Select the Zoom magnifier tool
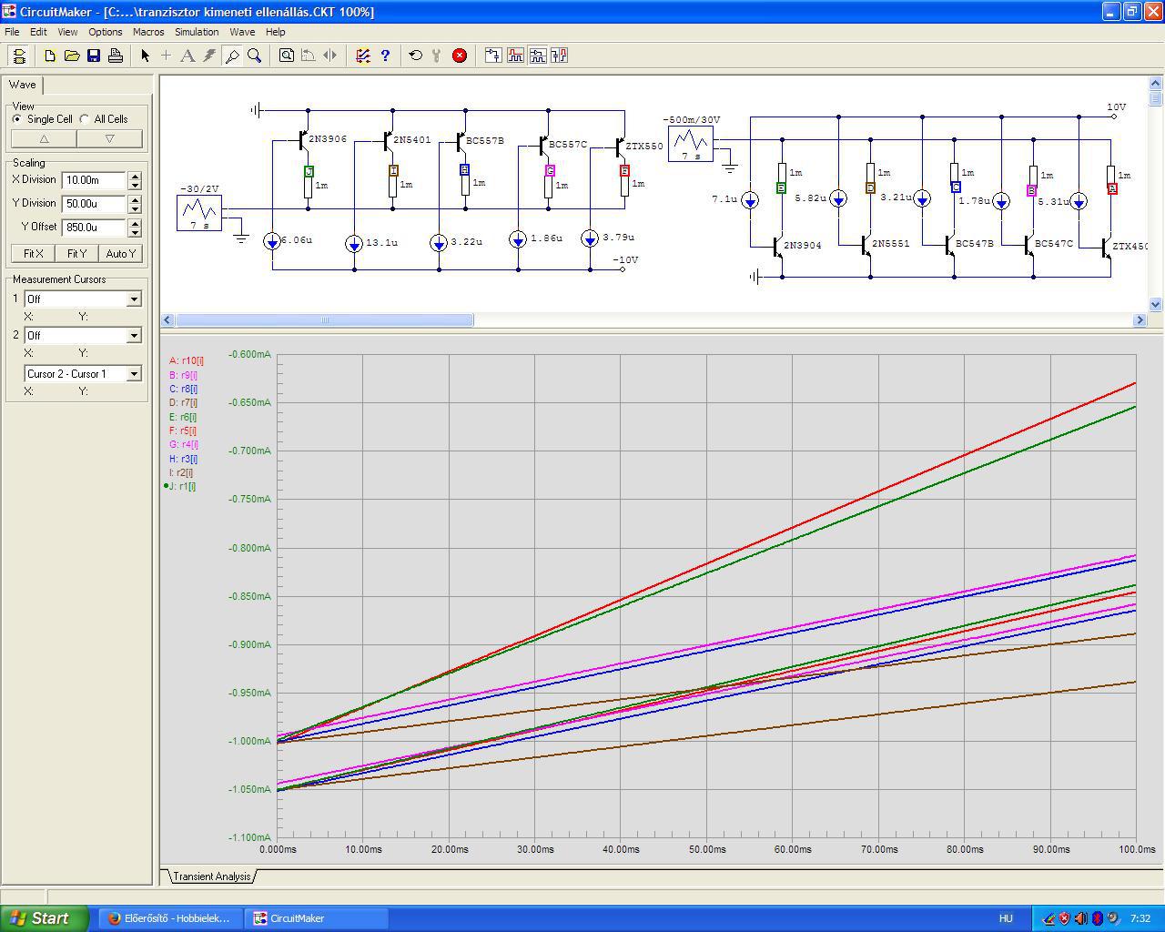The image size is (1165, 932). (x=255, y=56)
